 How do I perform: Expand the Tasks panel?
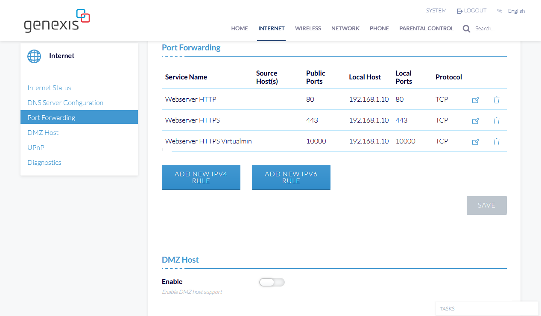(x=487, y=308)
